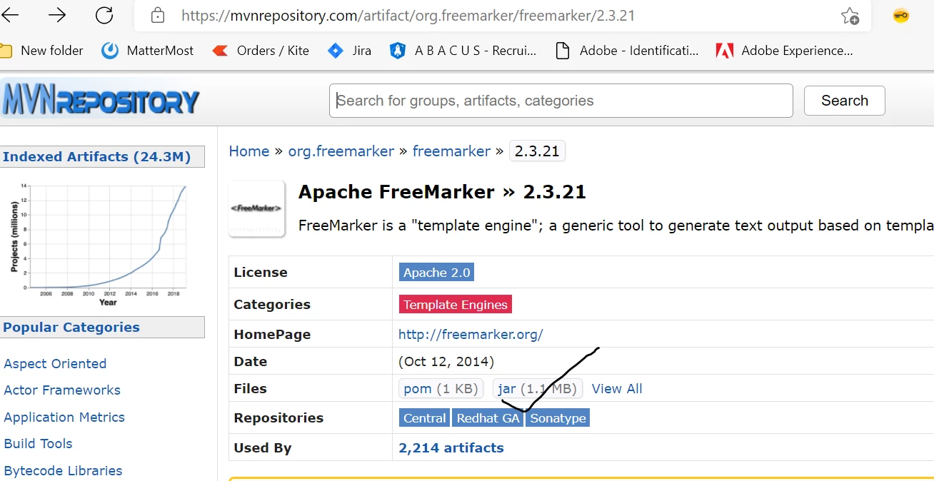Download the pom file
934x481 pixels.
point(441,389)
